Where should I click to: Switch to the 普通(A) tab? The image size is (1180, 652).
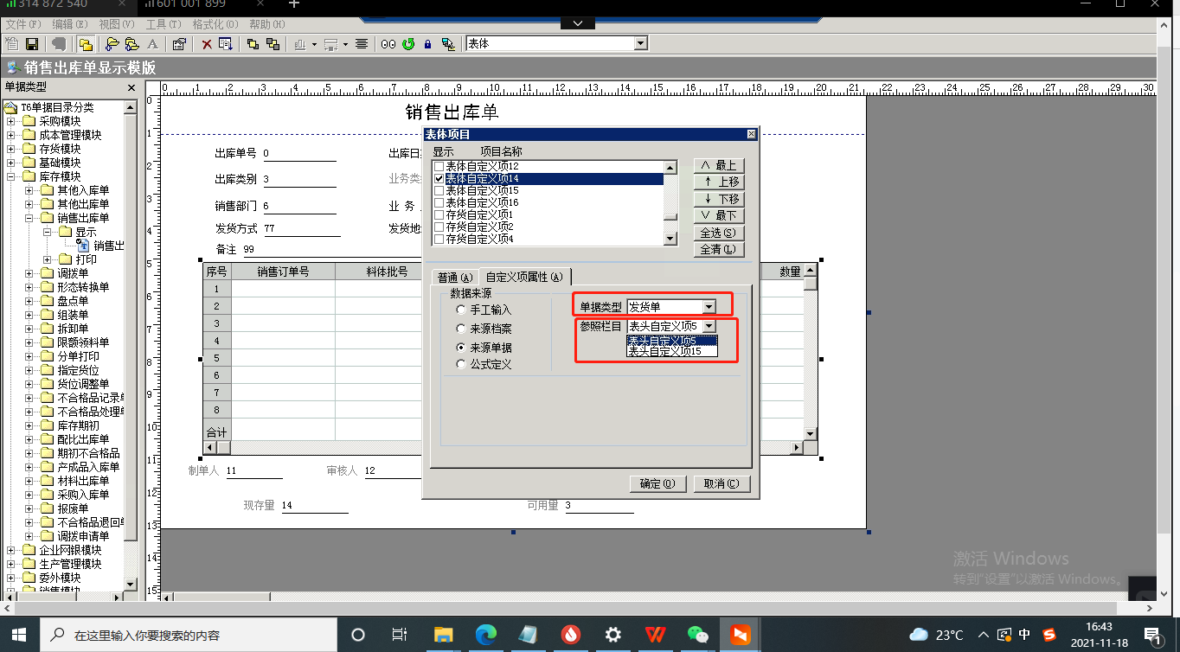(x=455, y=278)
